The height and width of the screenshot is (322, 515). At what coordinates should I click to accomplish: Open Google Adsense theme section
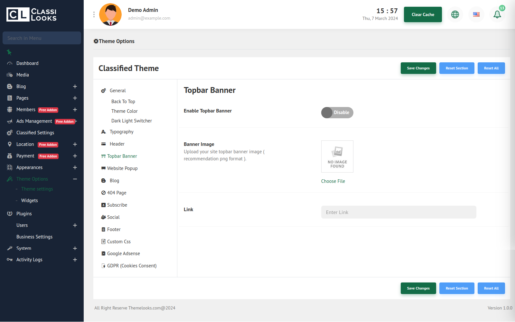(123, 254)
